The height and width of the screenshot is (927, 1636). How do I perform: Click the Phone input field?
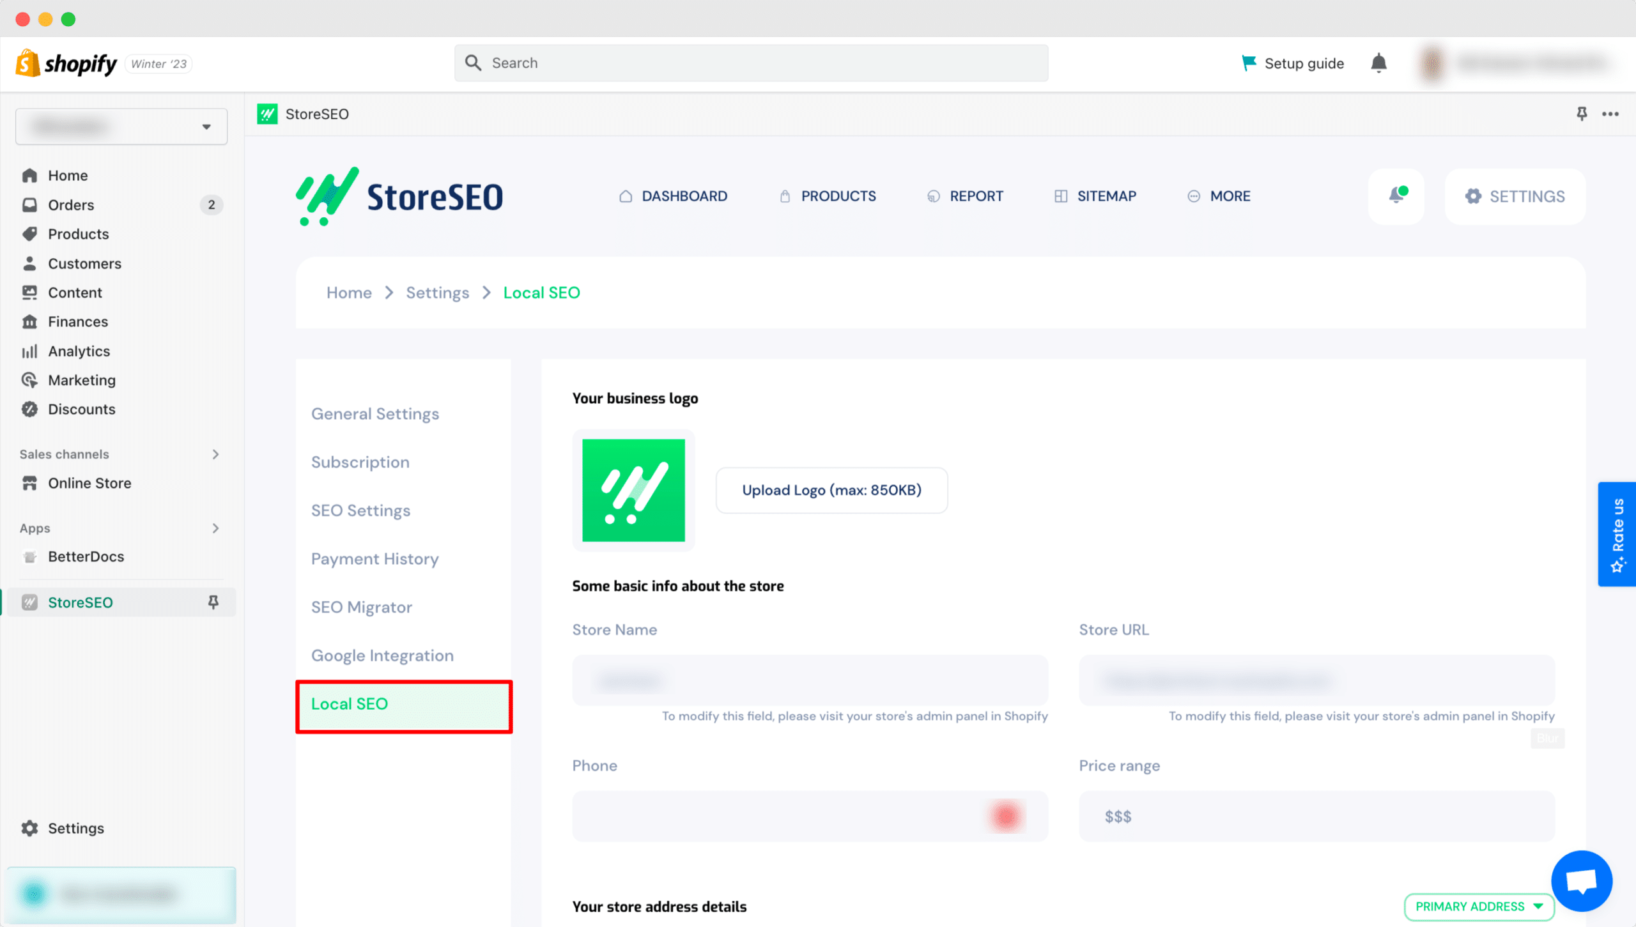pos(810,816)
